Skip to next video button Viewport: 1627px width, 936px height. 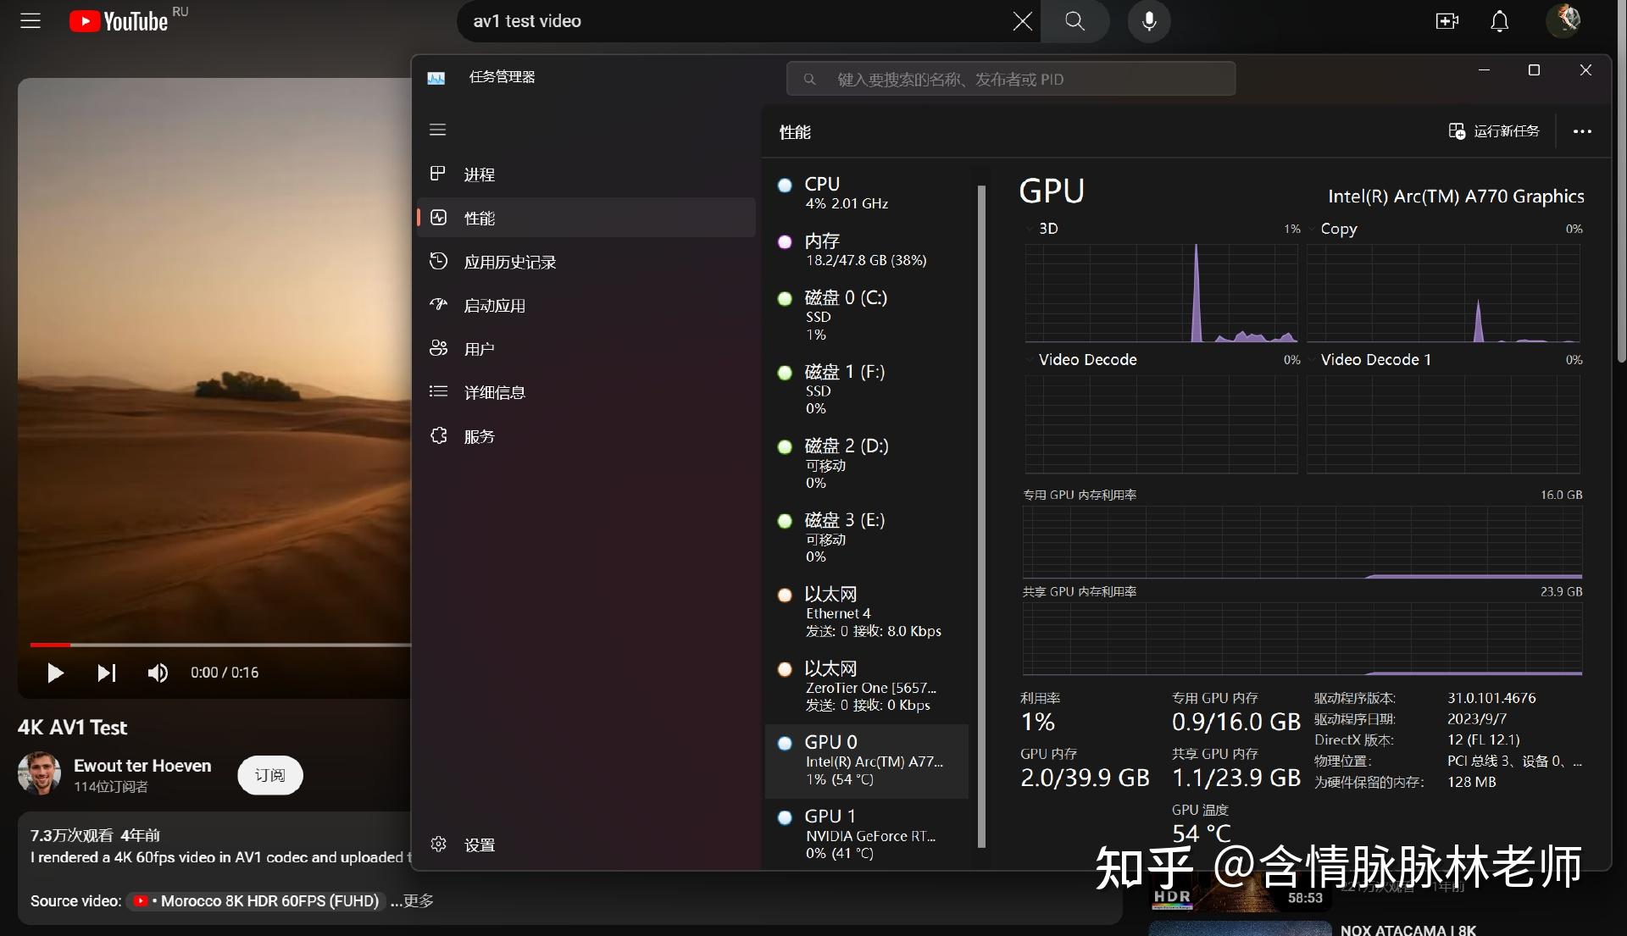(x=106, y=673)
